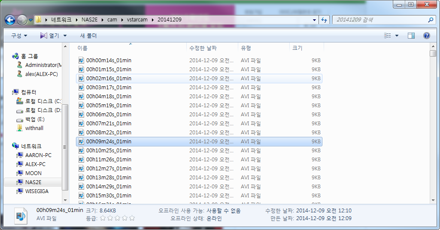Click the search magnifier icon
The height and width of the screenshot is (230, 440).
tap(431, 20)
